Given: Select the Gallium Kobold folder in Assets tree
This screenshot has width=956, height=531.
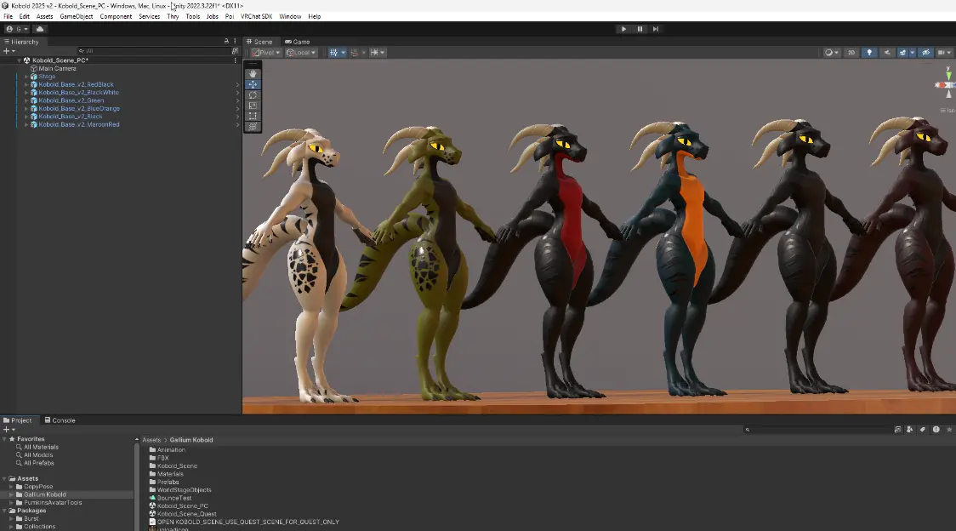Looking at the screenshot, I should click(x=44, y=494).
